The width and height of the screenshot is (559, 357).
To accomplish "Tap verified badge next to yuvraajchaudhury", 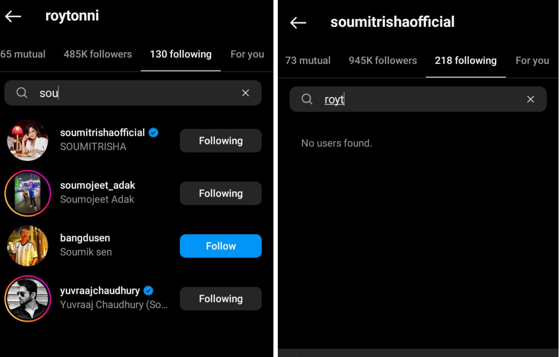I will coord(148,291).
